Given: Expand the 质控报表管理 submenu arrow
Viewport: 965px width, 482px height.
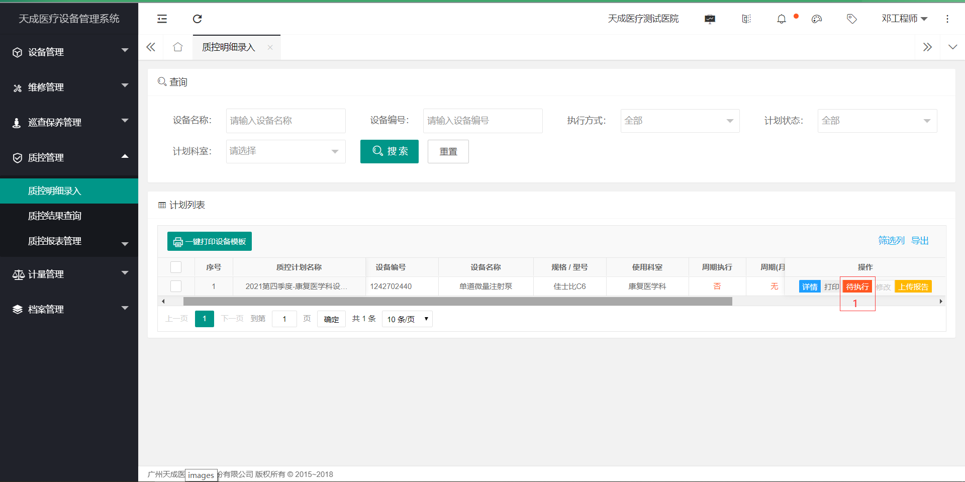Looking at the screenshot, I should [125, 244].
